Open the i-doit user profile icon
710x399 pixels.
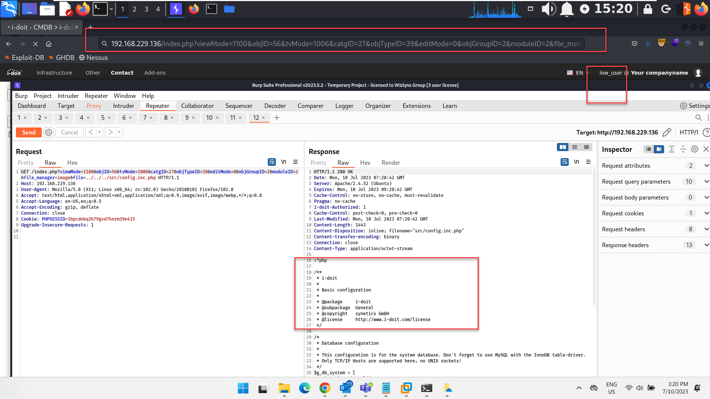click(x=698, y=73)
